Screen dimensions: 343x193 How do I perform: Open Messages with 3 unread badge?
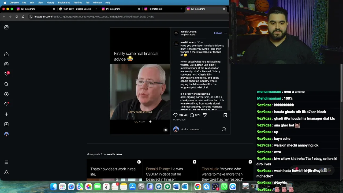point(6,74)
